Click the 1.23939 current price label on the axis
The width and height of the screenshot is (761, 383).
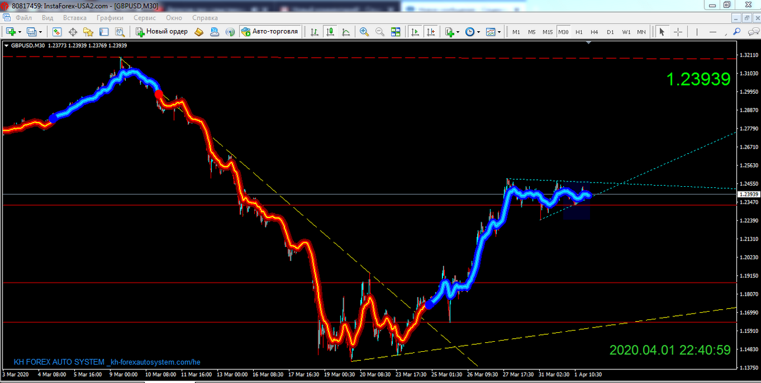point(749,194)
